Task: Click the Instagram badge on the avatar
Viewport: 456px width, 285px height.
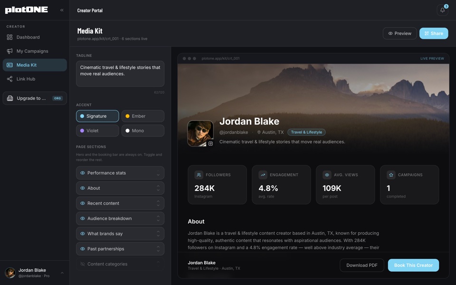Action: [210, 143]
